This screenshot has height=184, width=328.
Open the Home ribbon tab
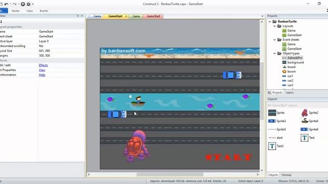[x=15, y=11]
